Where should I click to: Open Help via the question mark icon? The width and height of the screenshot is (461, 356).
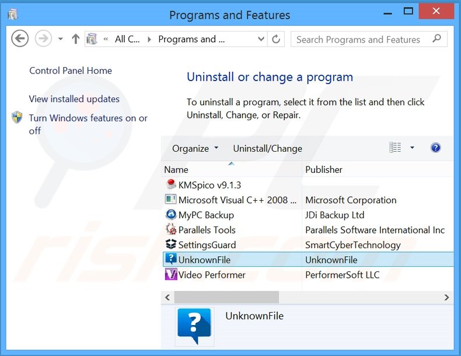point(435,147)
